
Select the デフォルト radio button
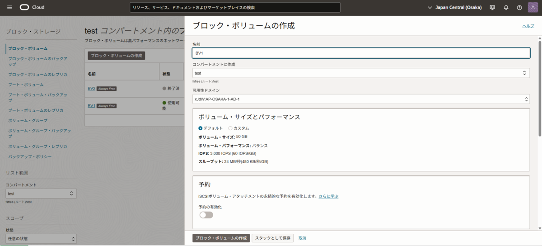click(201, 128)
